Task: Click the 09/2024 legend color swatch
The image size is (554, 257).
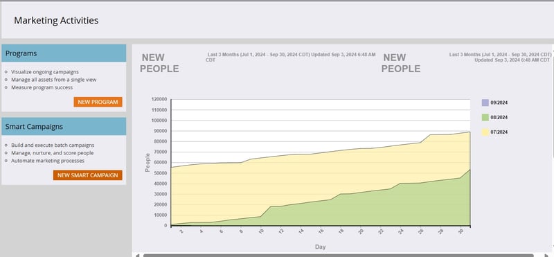Action: 485,103
